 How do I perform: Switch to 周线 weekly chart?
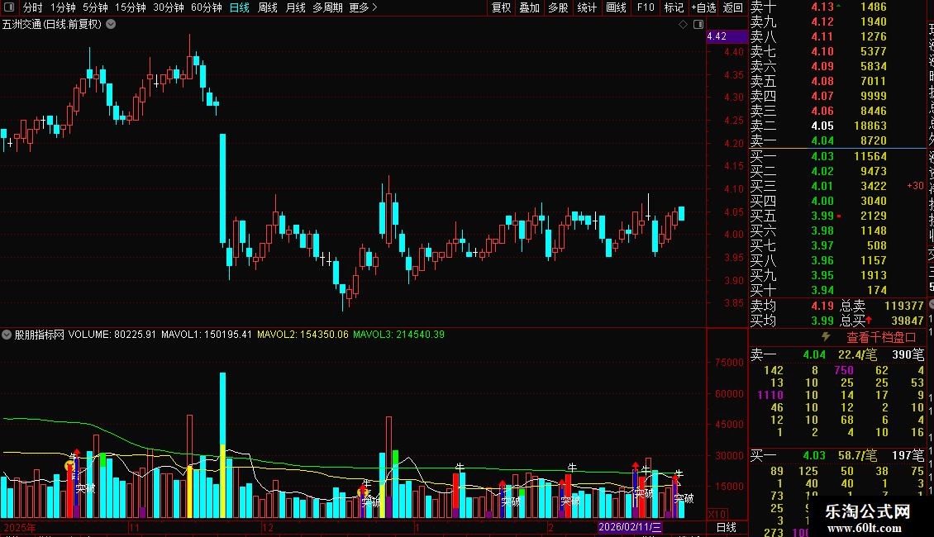(x=268, y=7)
